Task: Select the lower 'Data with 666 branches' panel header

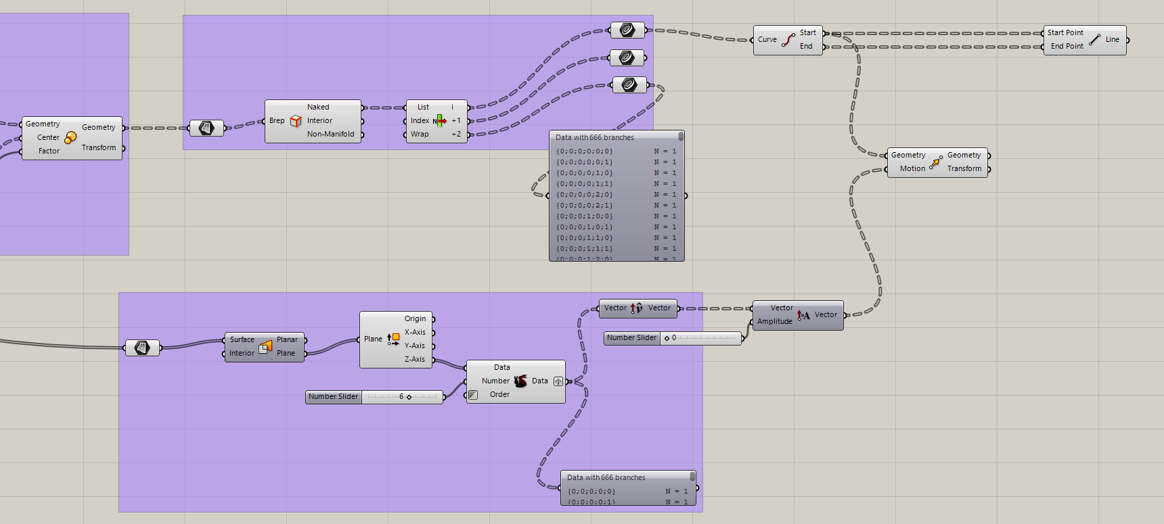Action: (x=625, y=477)
